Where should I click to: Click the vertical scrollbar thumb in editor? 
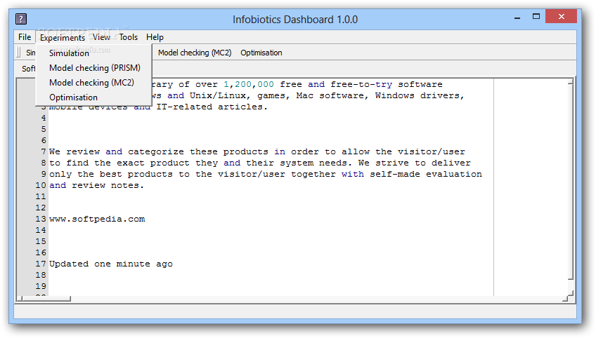[570, 182]
